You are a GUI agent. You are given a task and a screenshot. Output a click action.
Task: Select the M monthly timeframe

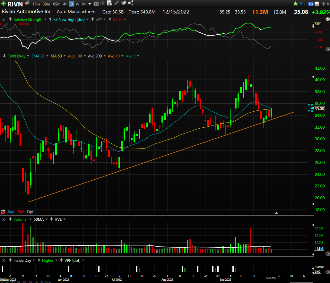(84, 4)
